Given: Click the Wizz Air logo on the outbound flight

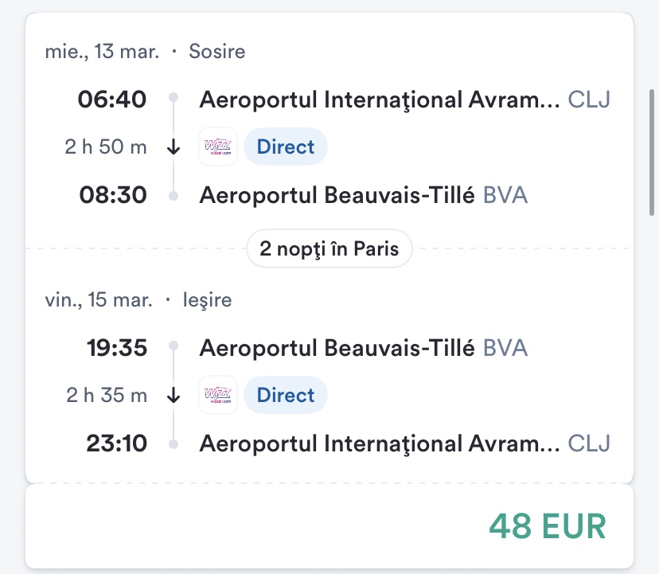Looking at the screenshot, I should (x=218, y=146).
